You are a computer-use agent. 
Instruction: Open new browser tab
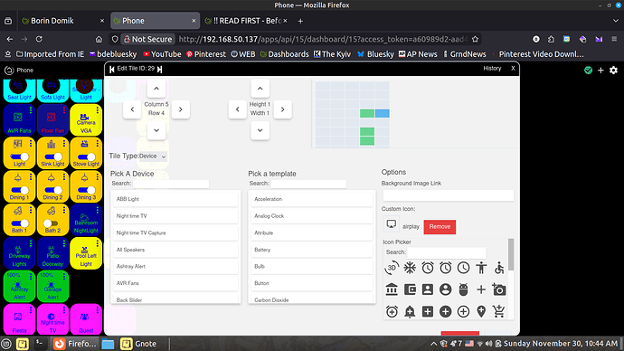pos(300,21)
